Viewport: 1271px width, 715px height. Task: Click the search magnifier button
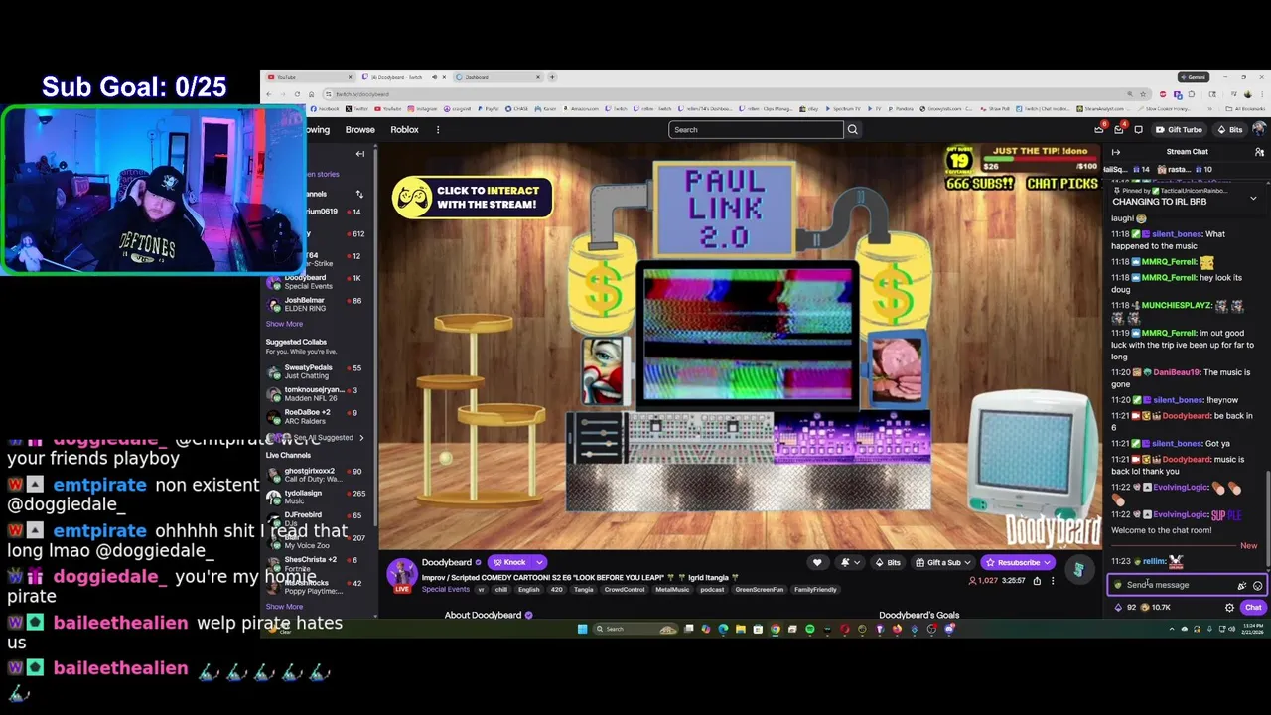[x=852, y=129]
